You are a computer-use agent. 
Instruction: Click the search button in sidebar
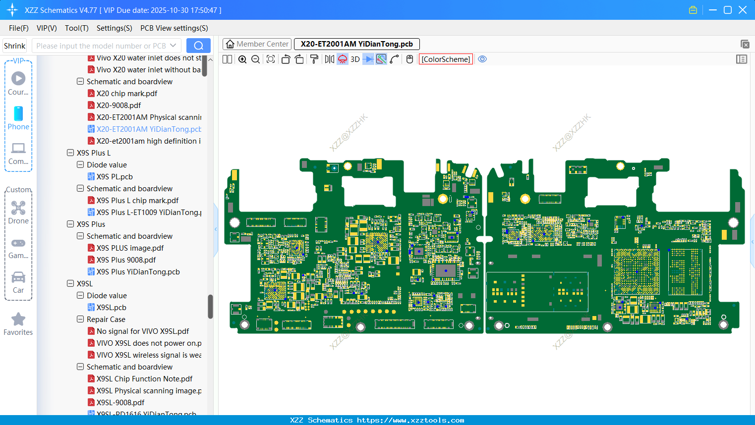point(198,46)
